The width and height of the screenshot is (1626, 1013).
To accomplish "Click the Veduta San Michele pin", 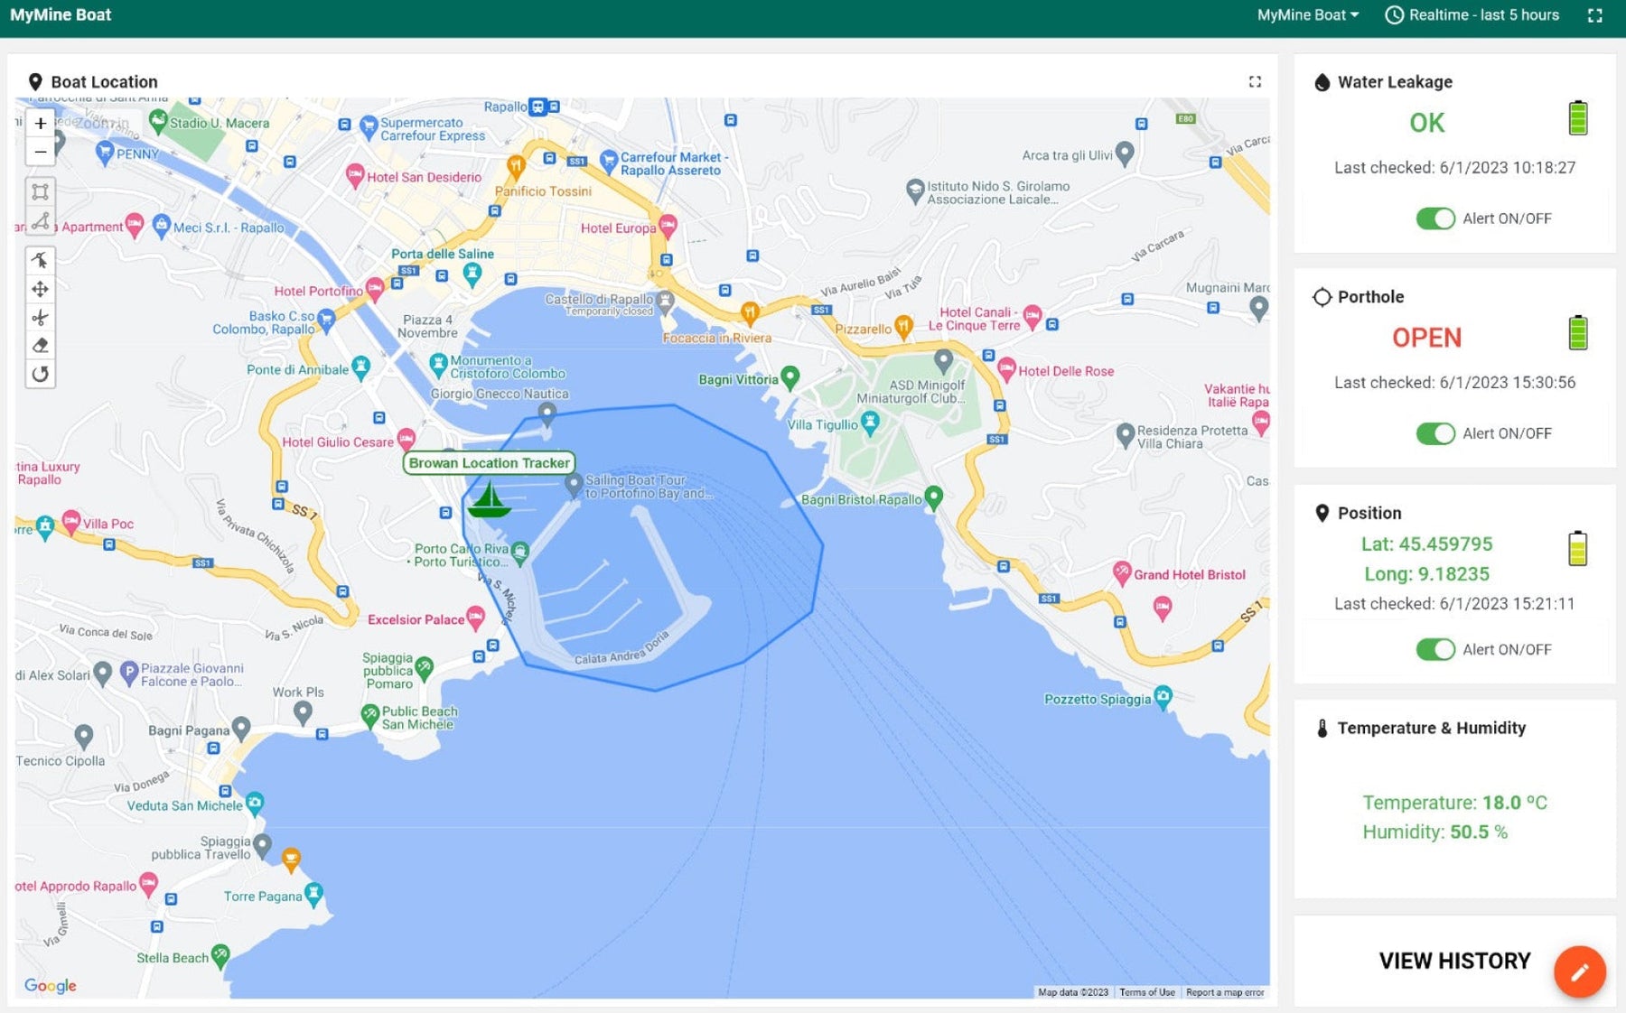I will click(x=255, y=803).
